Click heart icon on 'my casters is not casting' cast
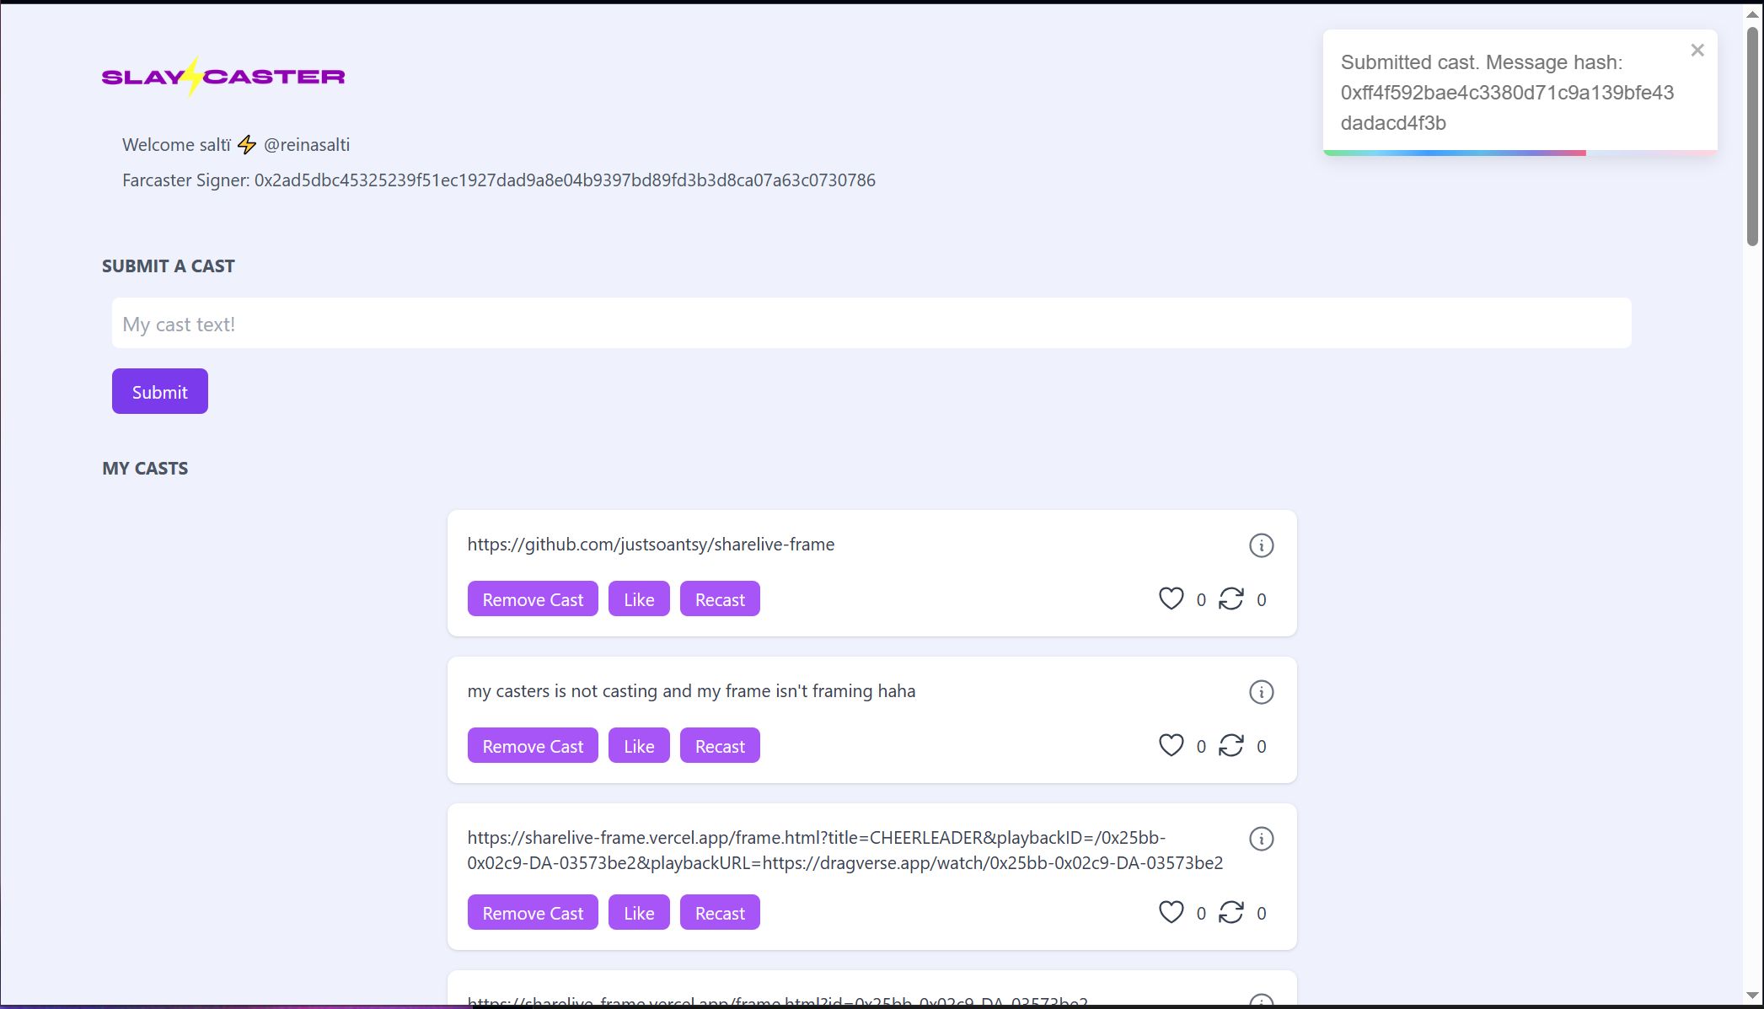This screenshot has width=1764, height=1009. [x=1172, y=745]
